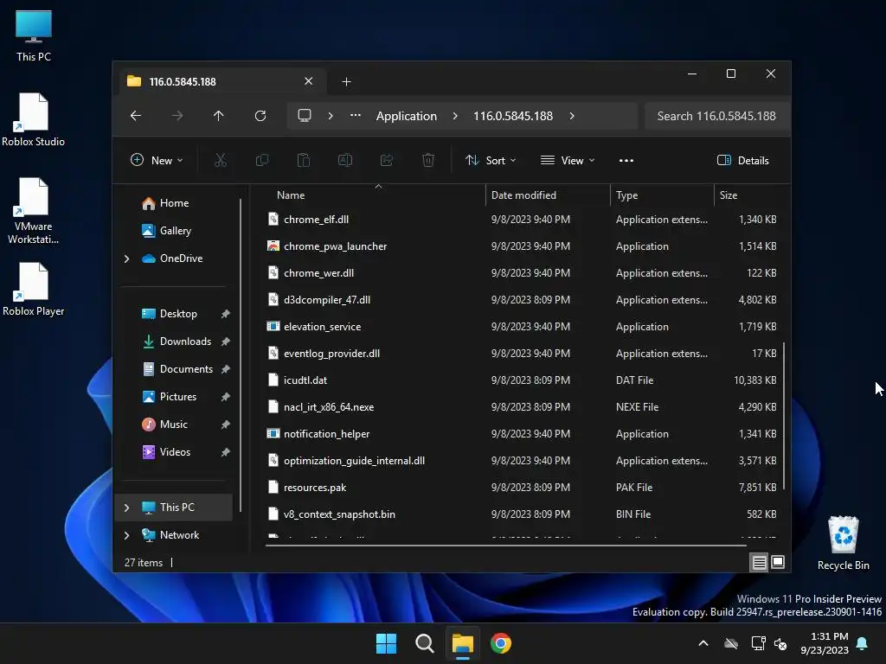Click the file list vertical scrollbar
Image resolution: width=886 pixels, height=664 pixels.
point(784,416)
